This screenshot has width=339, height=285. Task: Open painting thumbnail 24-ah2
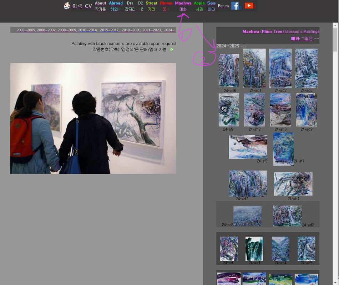(254, 110)
